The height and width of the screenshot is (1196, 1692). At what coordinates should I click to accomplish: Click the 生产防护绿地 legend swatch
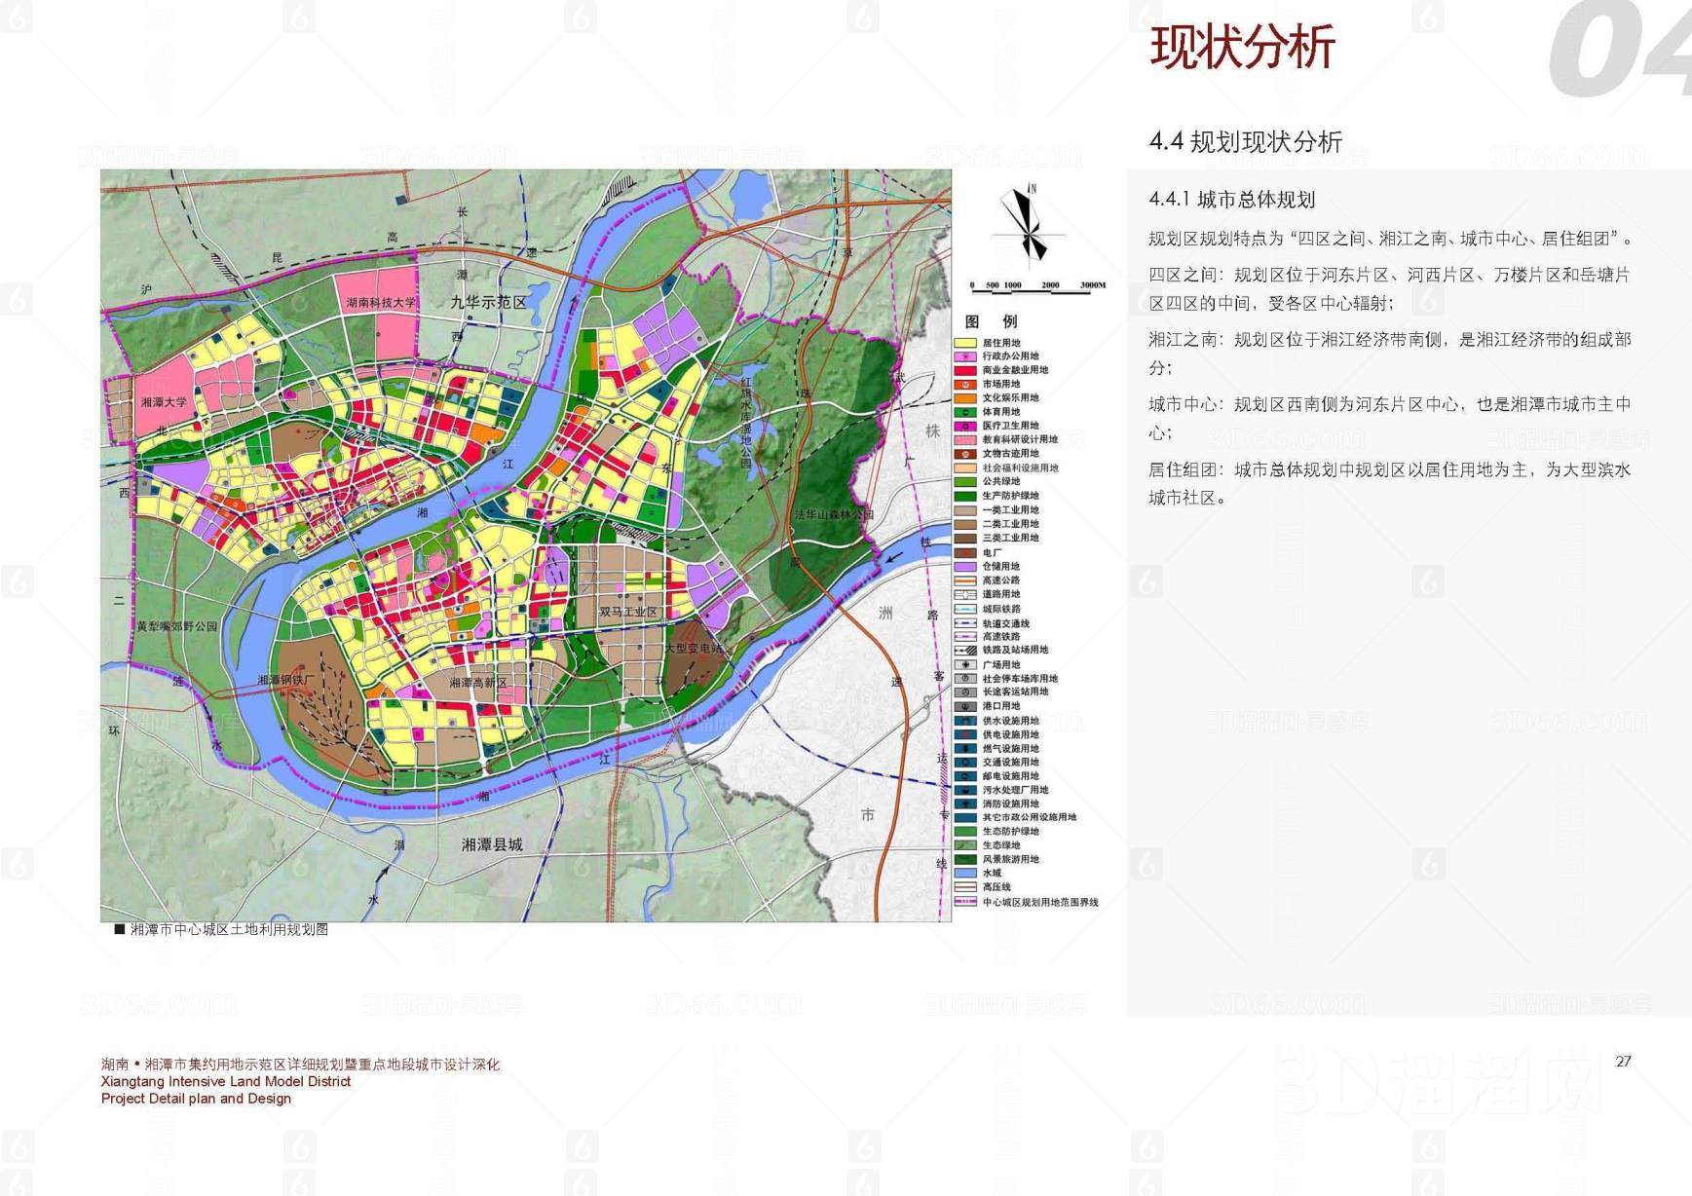[964, 496]
